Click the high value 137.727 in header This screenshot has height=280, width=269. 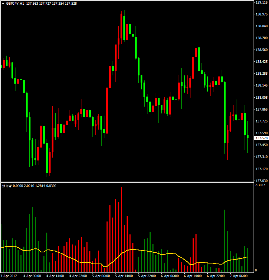[x=45, y=4]
